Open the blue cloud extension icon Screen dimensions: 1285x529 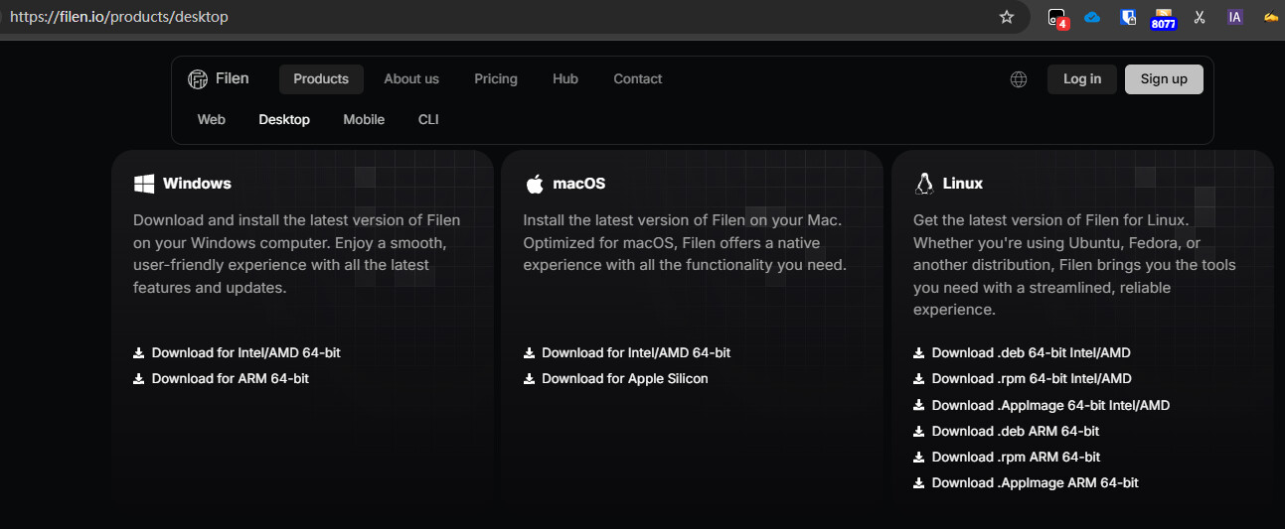[1092, 17]
